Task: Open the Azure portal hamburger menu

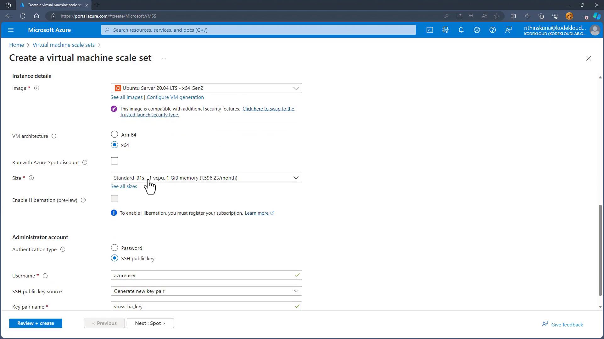Action: click(x=11, y=30)
